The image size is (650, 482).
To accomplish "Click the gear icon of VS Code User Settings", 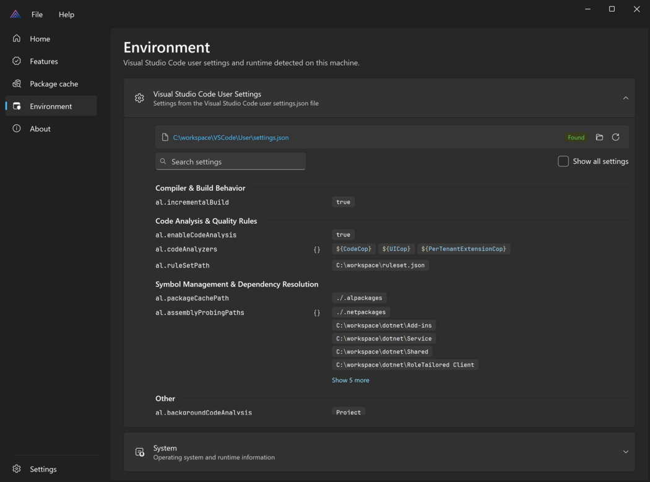I will pos(139,98).
